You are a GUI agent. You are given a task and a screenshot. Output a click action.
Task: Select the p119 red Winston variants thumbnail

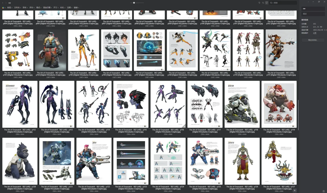(279, 104)
